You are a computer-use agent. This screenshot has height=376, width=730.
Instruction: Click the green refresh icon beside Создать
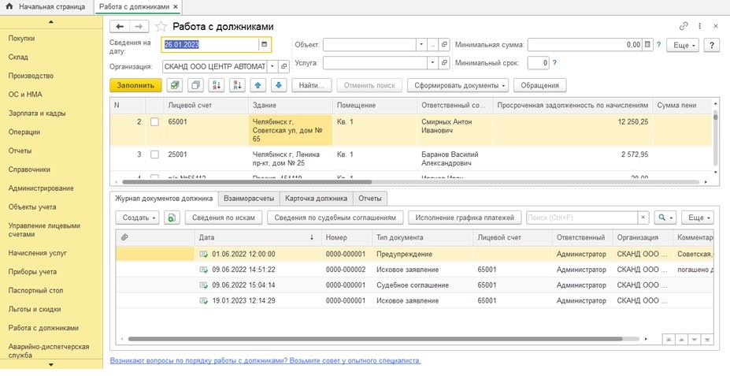172,218
